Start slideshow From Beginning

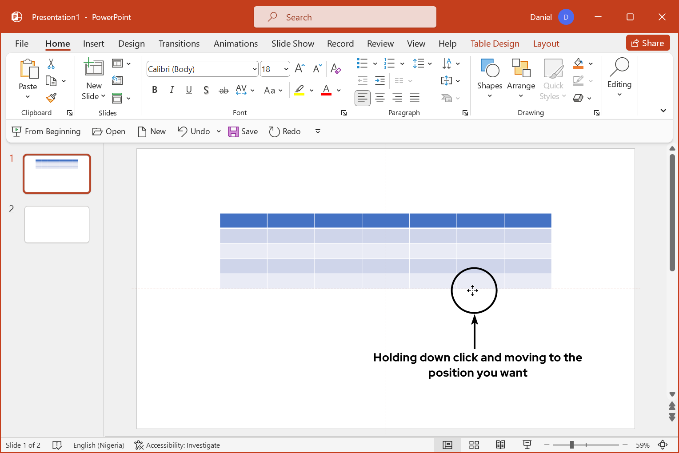click(46, 131)
